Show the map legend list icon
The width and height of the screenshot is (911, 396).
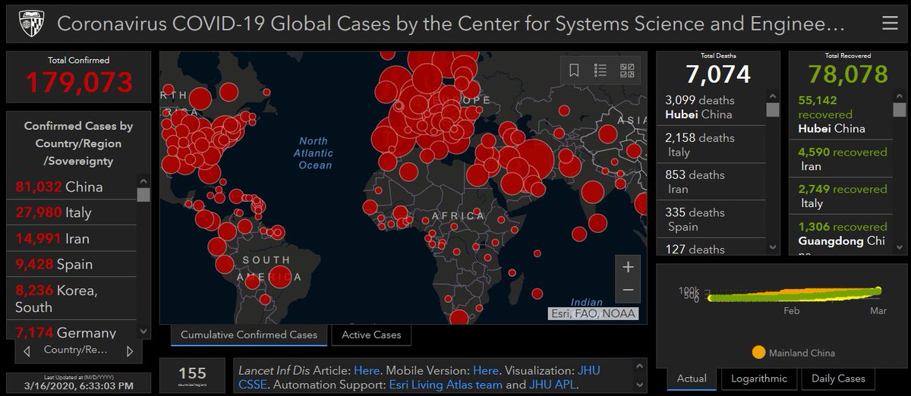pos(601,71)
